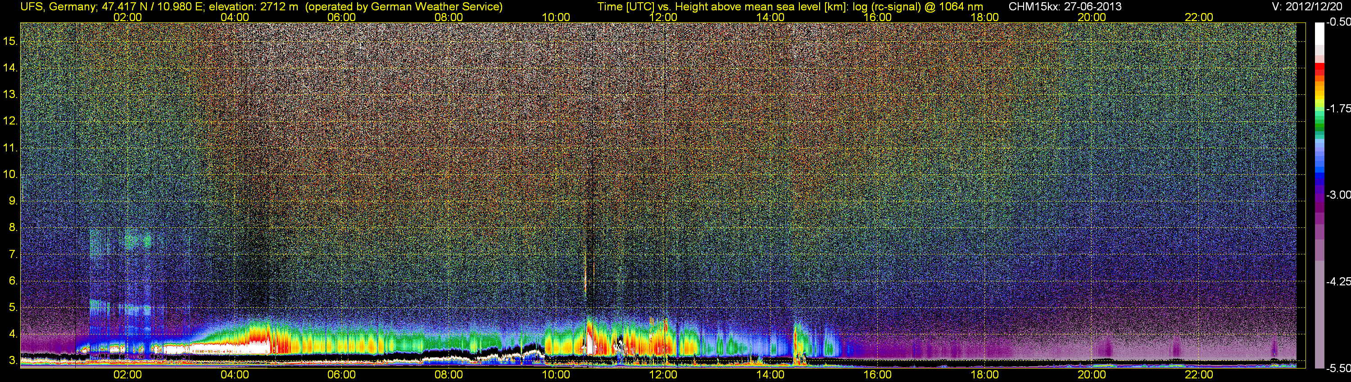Image resolution: width=1351 pixels, height=382 pixels.
Task: Click the 12:00 label on the bottom time axis
Action: pyautogui.click(x=663, y=375)
